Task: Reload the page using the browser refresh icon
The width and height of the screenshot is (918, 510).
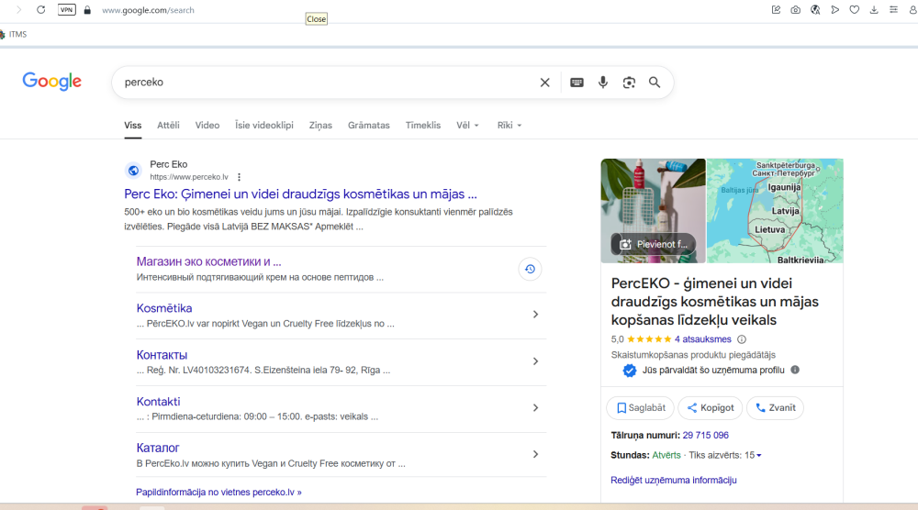Action: (40, 9)
